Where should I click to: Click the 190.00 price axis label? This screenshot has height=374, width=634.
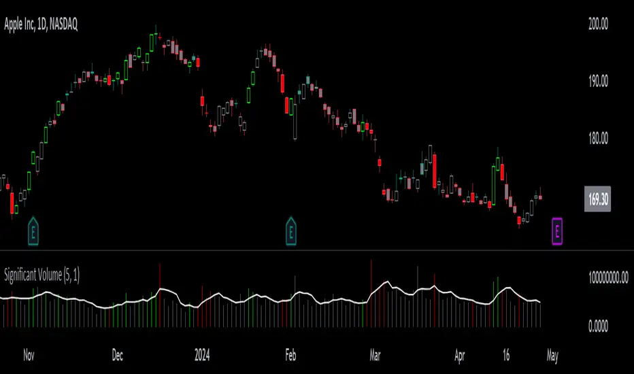[x=598, y=82]
